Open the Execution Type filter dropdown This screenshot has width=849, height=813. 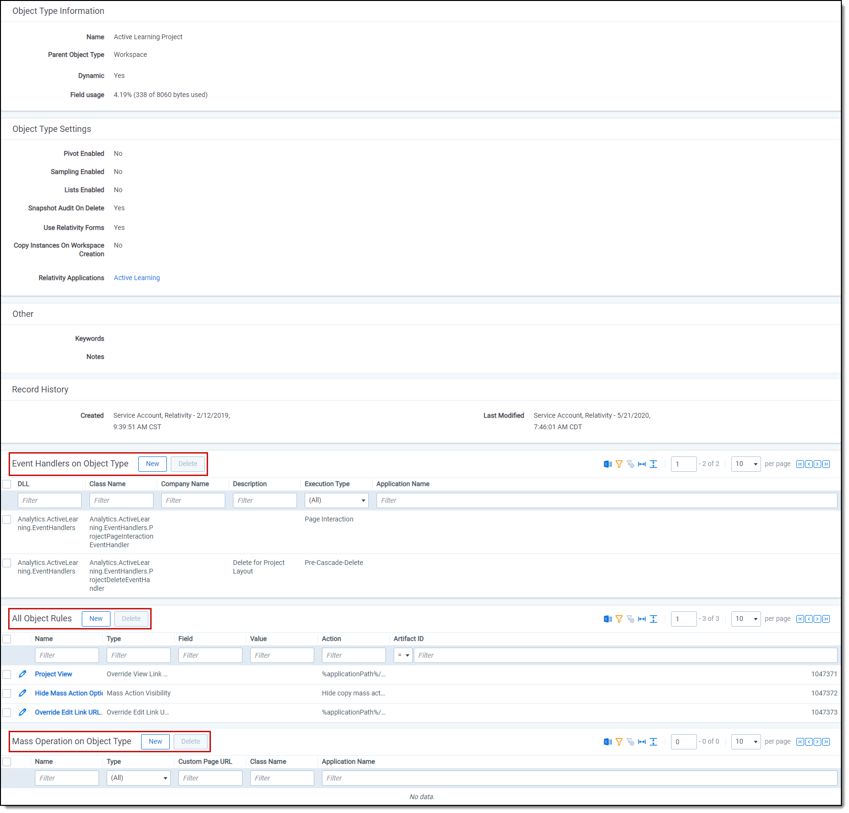coord(336,500)
